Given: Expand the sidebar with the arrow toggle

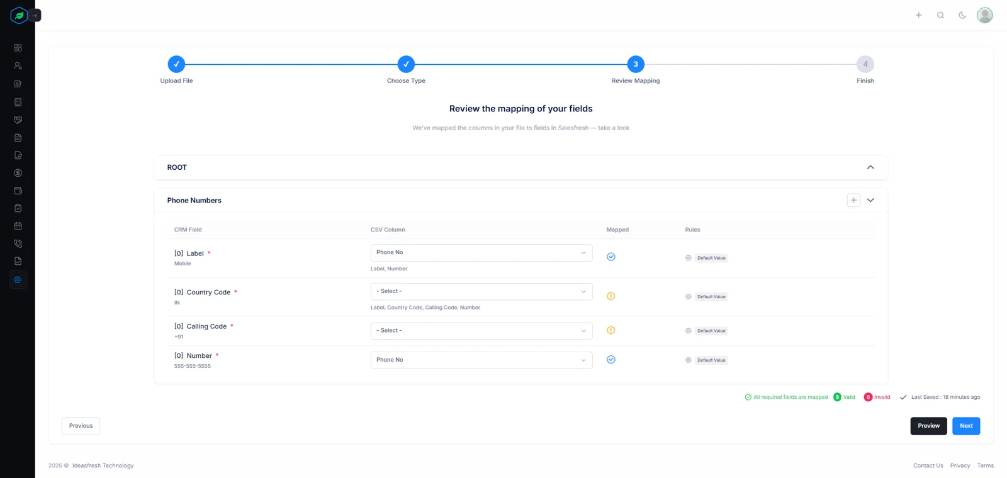Looking at the screenshot, I should click(35, 15).
